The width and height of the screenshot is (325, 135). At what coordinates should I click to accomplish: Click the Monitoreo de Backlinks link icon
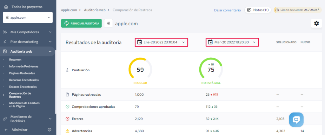click(x=5, y=119)
